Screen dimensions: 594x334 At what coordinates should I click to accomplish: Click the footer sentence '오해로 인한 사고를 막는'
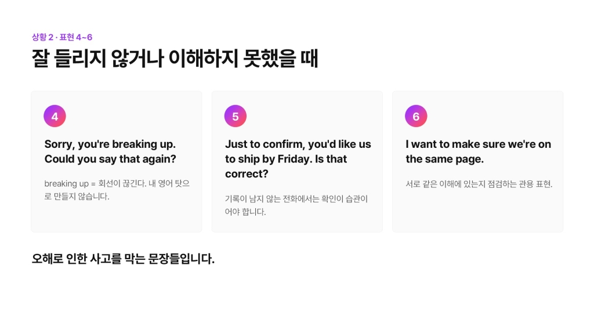pos(123,259)
